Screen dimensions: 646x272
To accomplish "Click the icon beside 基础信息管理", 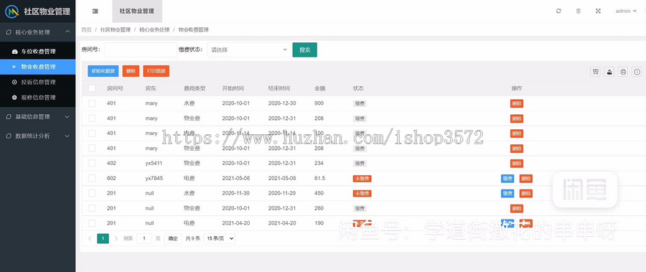I will 9,117.
